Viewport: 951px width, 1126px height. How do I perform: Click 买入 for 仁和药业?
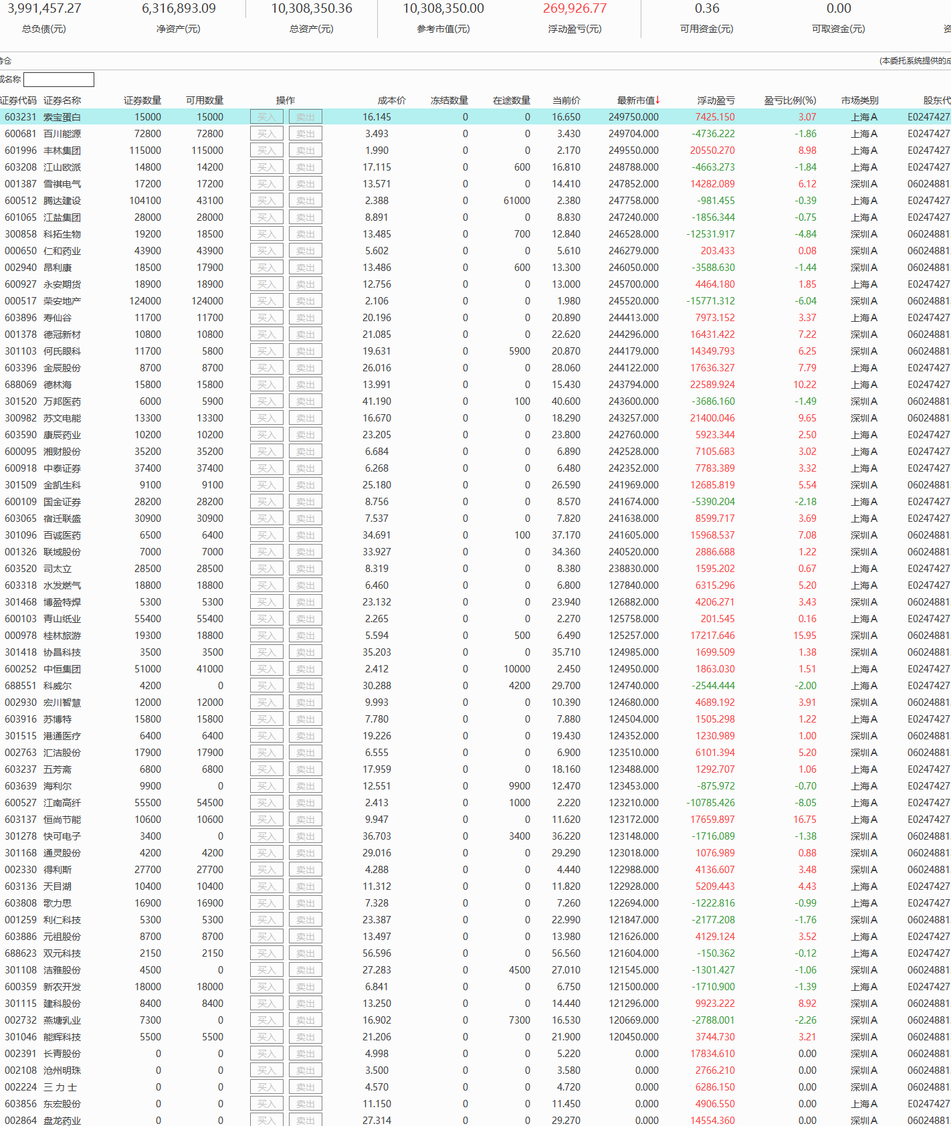pos(267,251)
